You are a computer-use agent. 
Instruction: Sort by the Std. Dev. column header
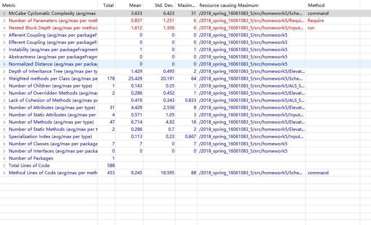coord(159,5)
